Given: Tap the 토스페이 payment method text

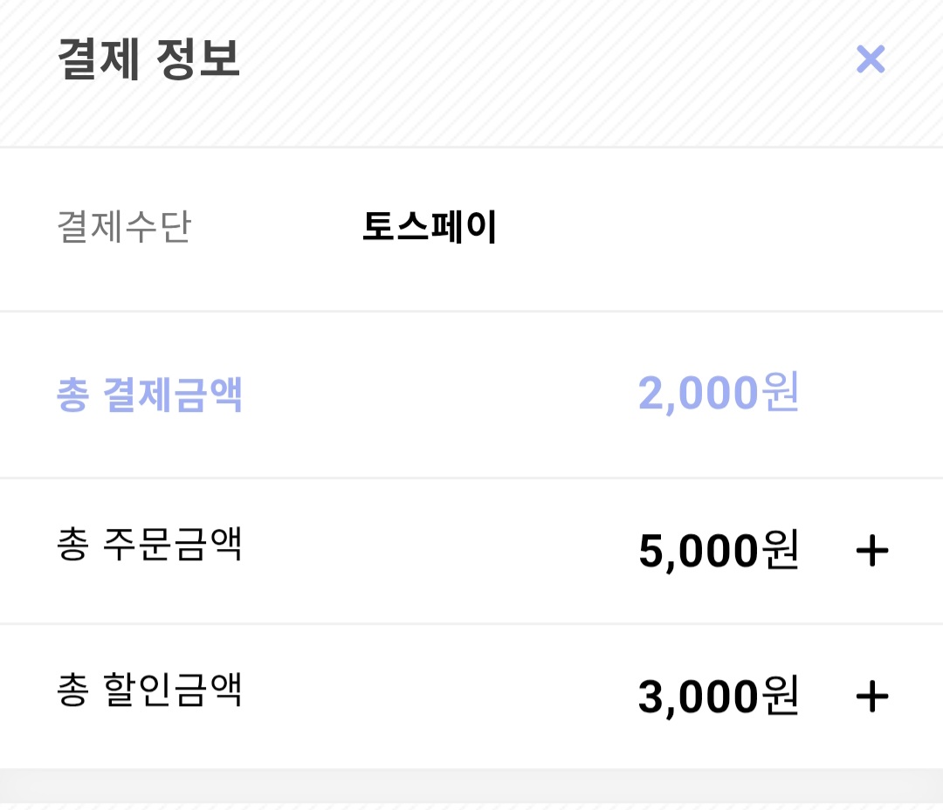Looking at the screenshot, I should tap(430, 227).
